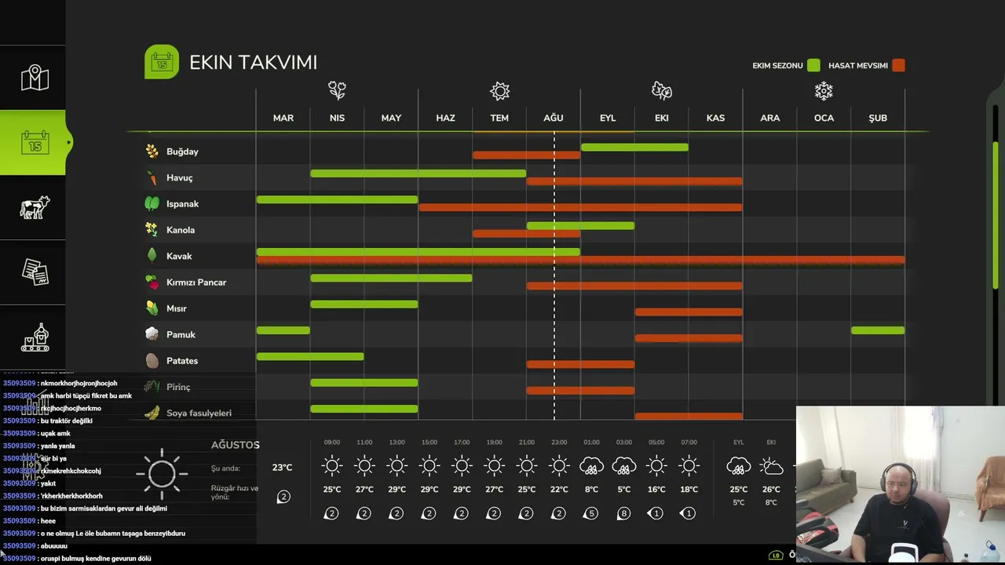Select the MAY month column header
Viewport: 1005px width, 565px height.
(x=391, y=118)
